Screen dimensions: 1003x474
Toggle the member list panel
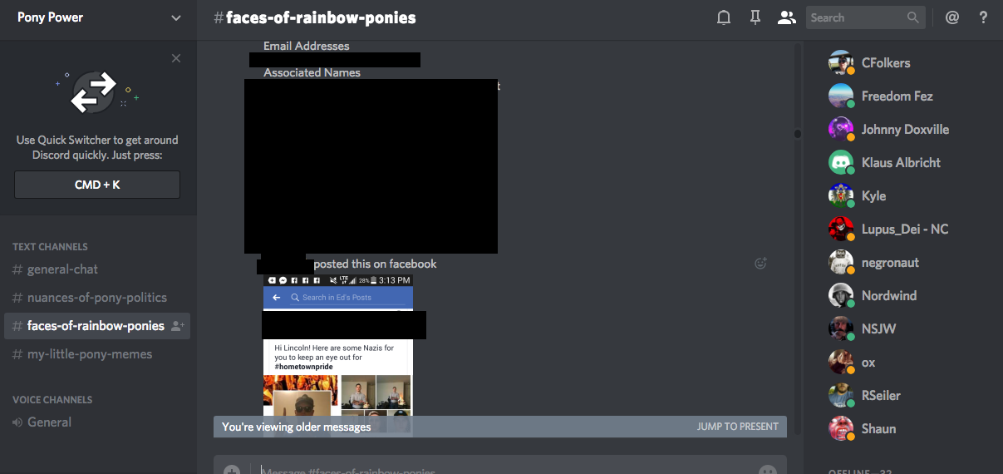click(x=786, y=17)
